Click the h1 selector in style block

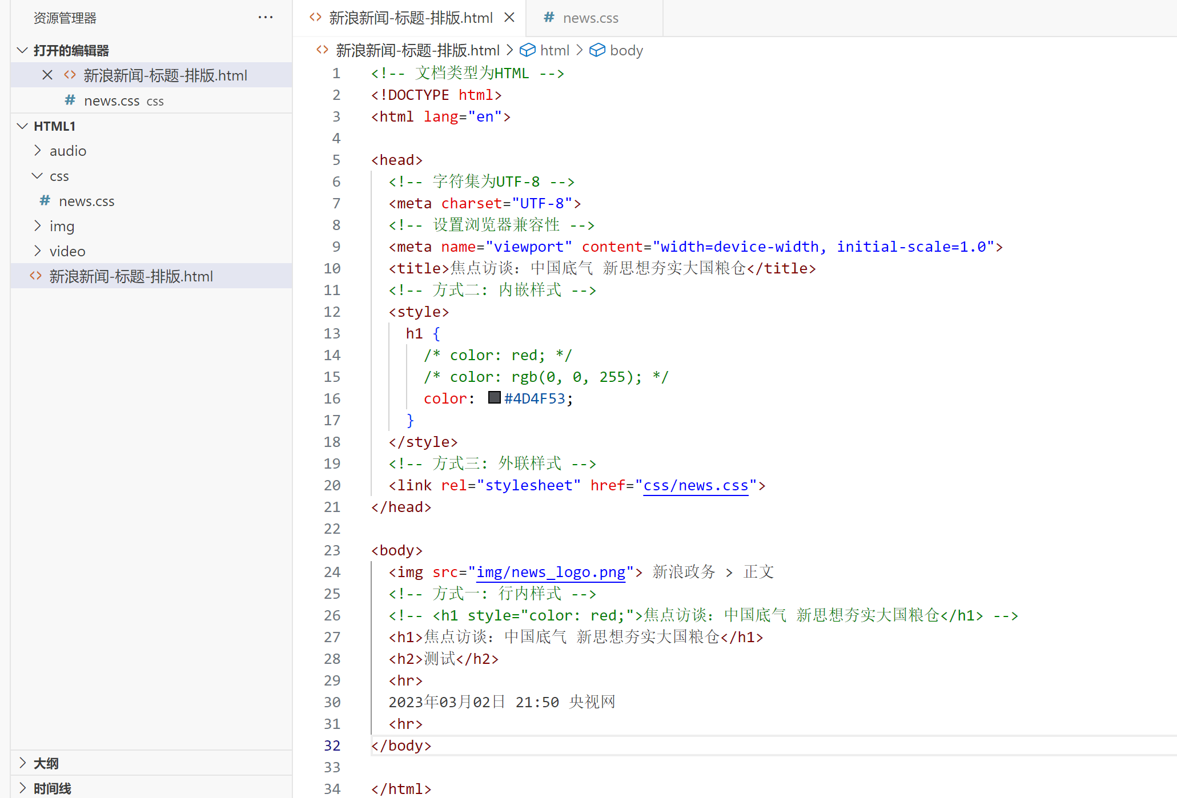[415, 333]
